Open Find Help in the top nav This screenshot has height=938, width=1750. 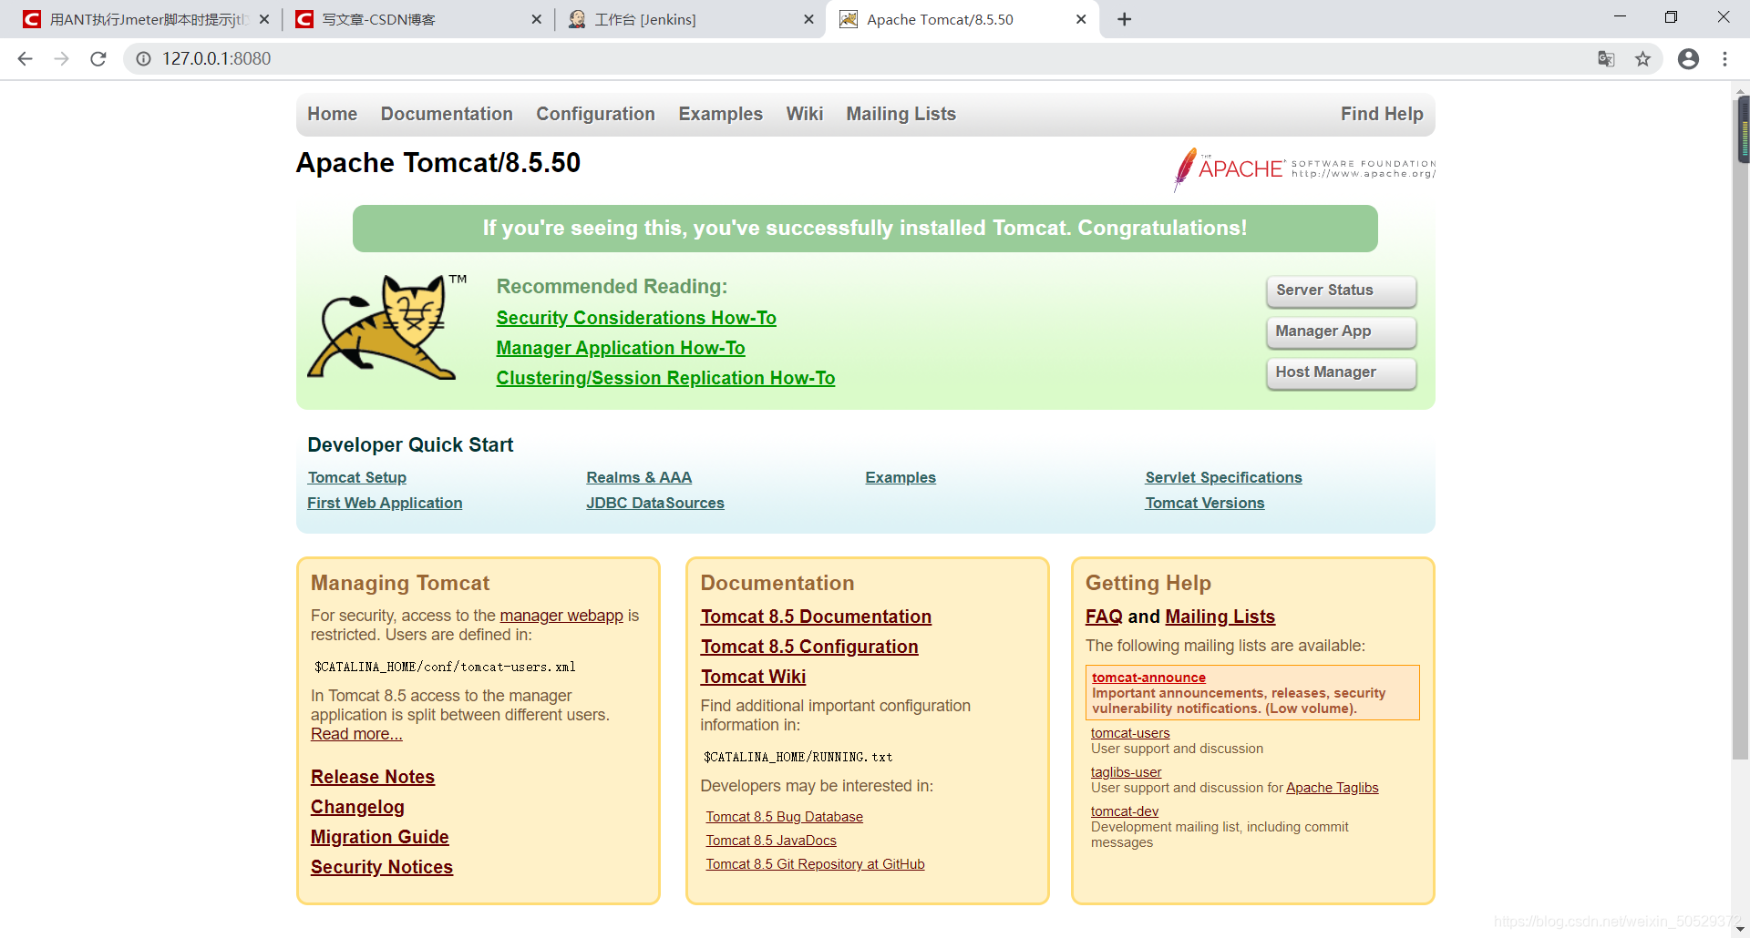point(1382,114)
